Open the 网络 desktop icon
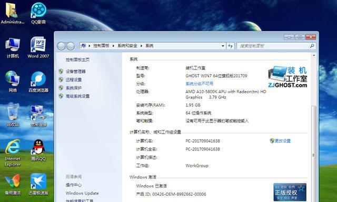Screen dimensions: 337x202 (13, 82)
